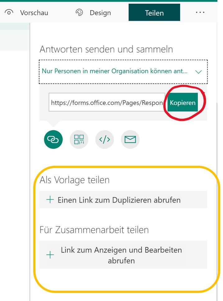This screenshot has height=301, width=223.
Task: Open the Vorschau tab
Action: pos(26,13)
